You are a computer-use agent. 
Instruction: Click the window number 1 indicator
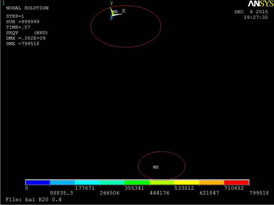coord(3,3)
